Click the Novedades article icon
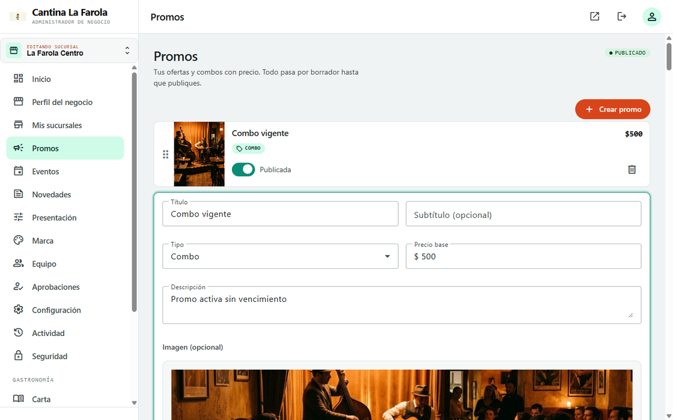 point(18,194)
